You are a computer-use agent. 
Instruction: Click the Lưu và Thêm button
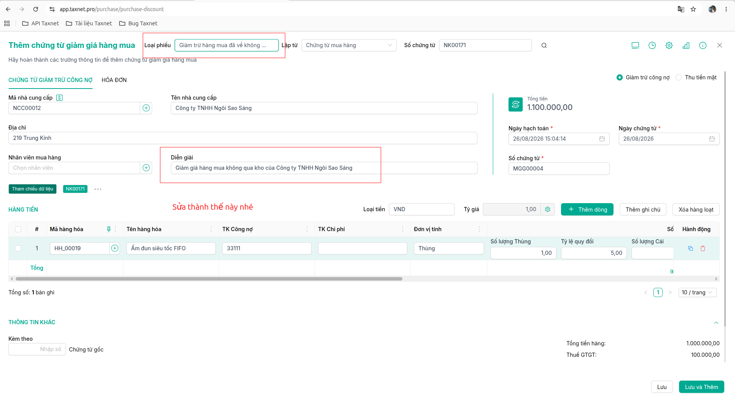(701, 387)
